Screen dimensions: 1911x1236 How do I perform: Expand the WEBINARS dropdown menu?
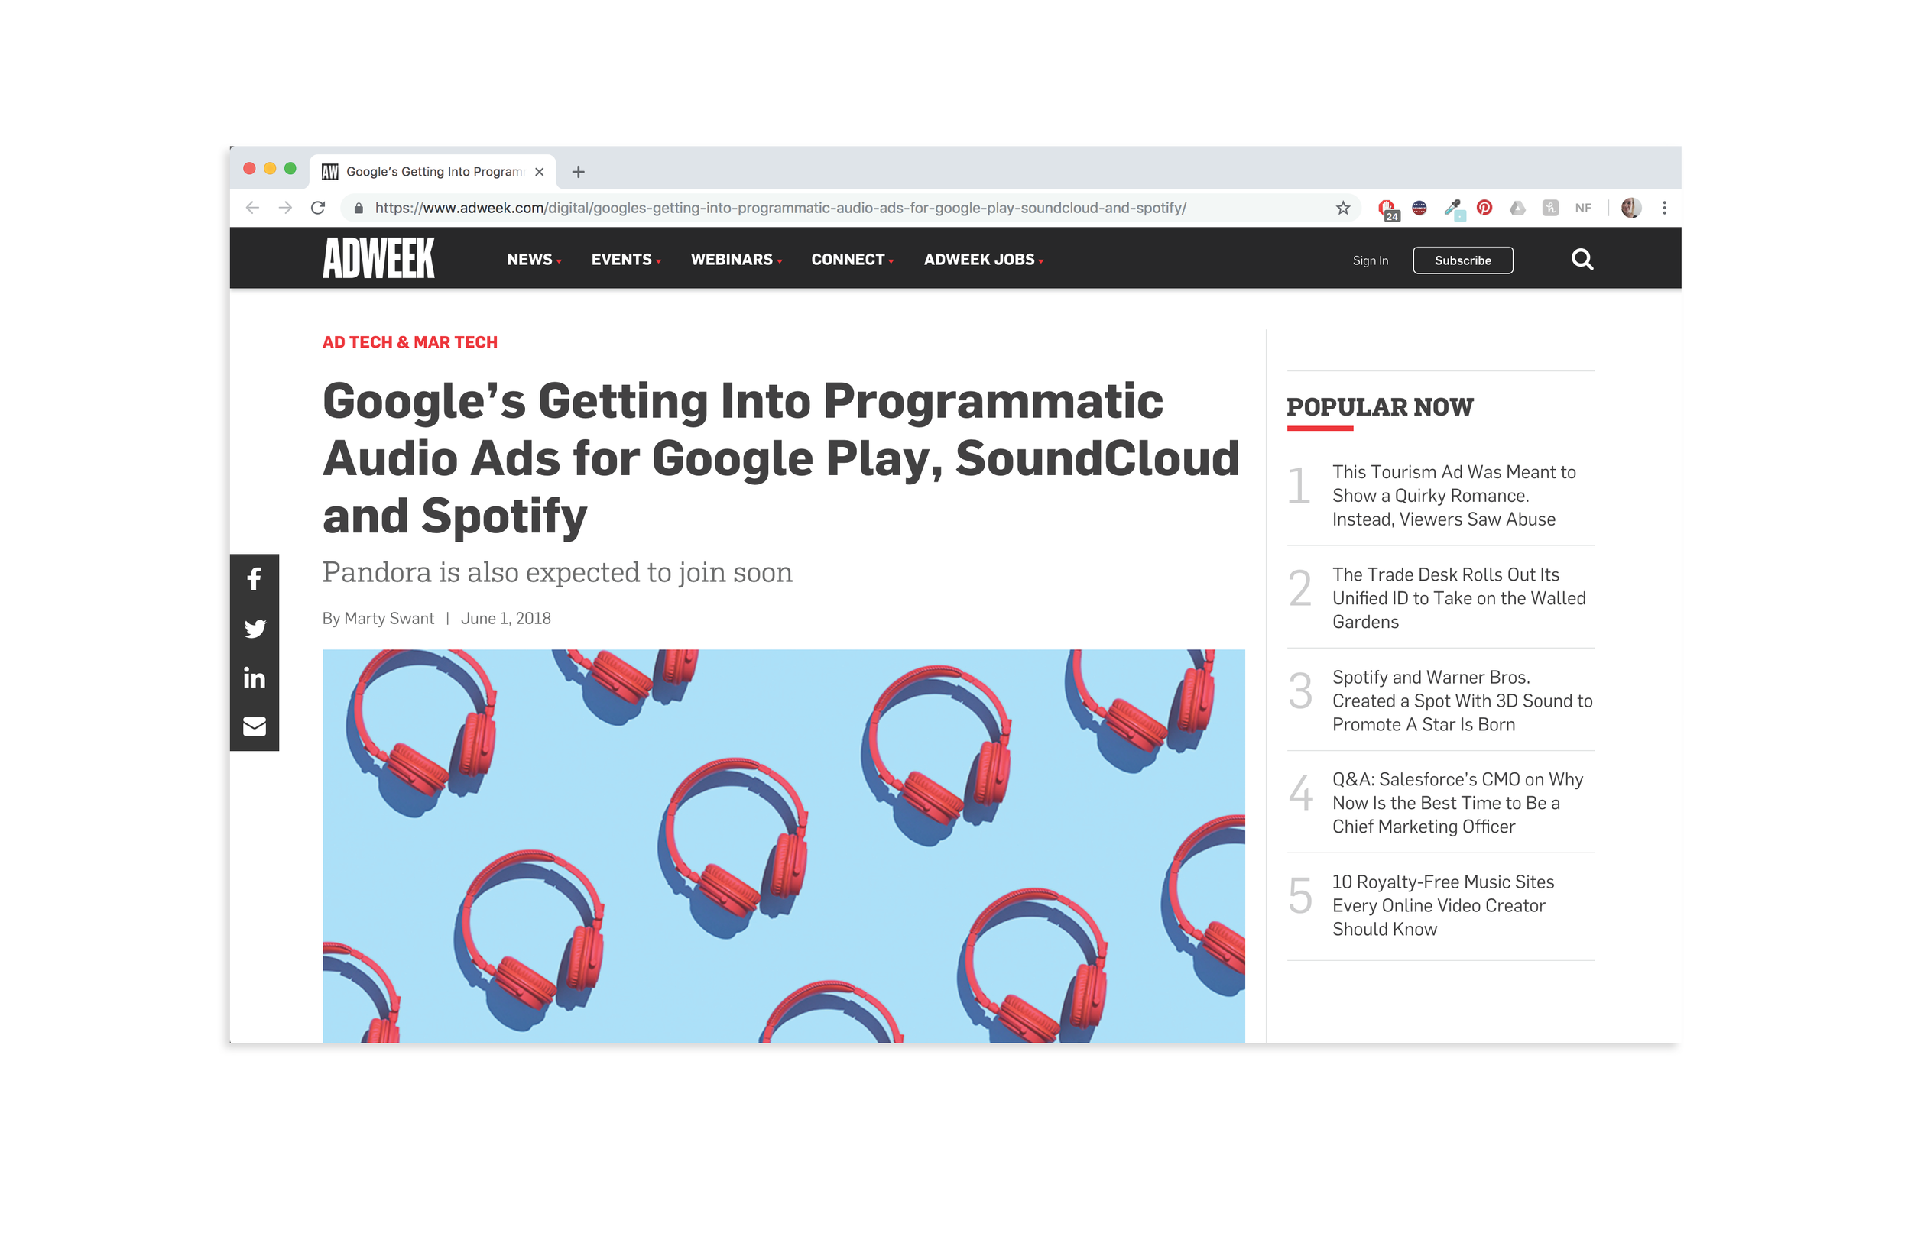pos(736,259)
